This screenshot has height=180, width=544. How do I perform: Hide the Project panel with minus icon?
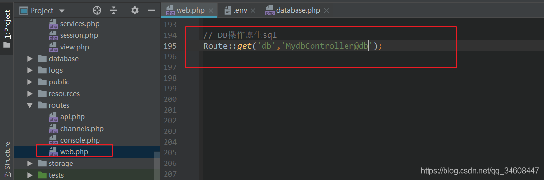click(x=151, y=10)
